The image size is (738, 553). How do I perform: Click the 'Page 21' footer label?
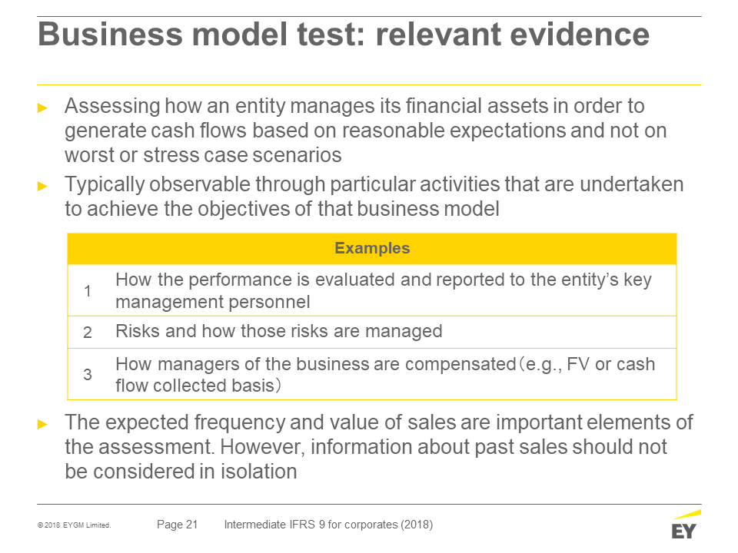tap(177, 525)
